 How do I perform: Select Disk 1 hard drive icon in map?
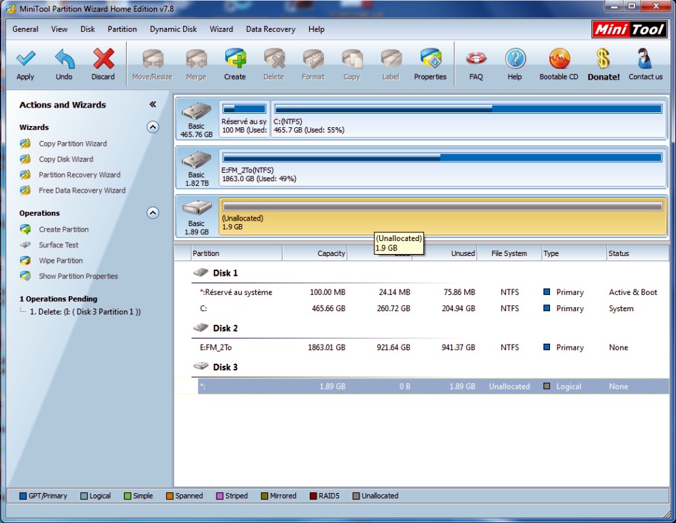click(196, 111)
